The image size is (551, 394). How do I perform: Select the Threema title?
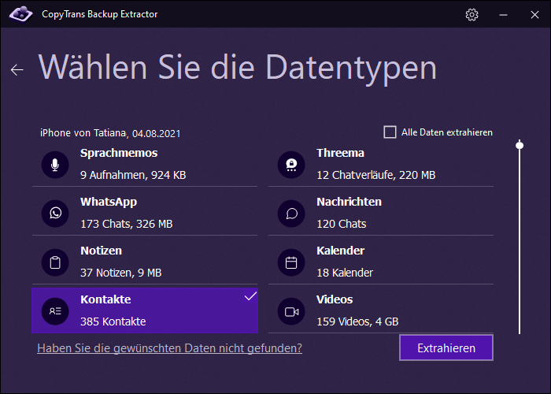tap(340, 153)
